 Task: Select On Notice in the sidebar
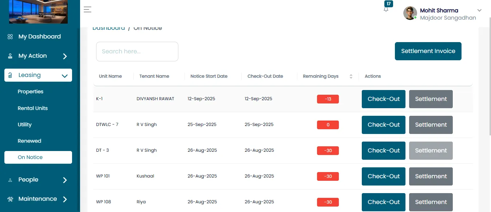pyautogui.click(x=38, y=157)
